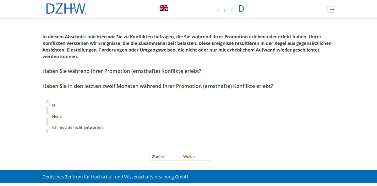The height and width of the screenshot is (186, 377).
Task: Click the 'Ja.' answer label text
Action: 54,105
